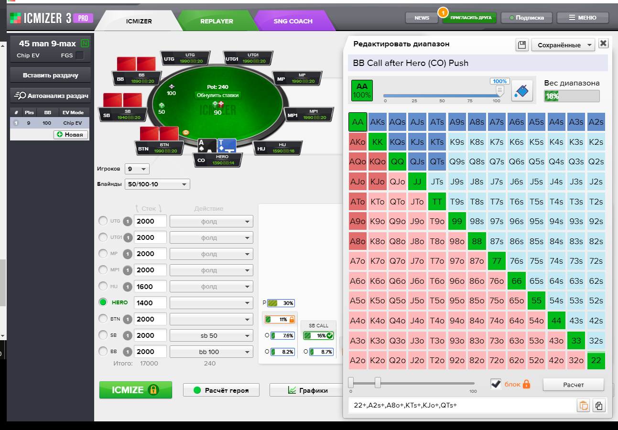Screen dimensions: 618x430
Task: Open the Сохранённые saved ranges dropdown
Action: [x=563, y=45]
